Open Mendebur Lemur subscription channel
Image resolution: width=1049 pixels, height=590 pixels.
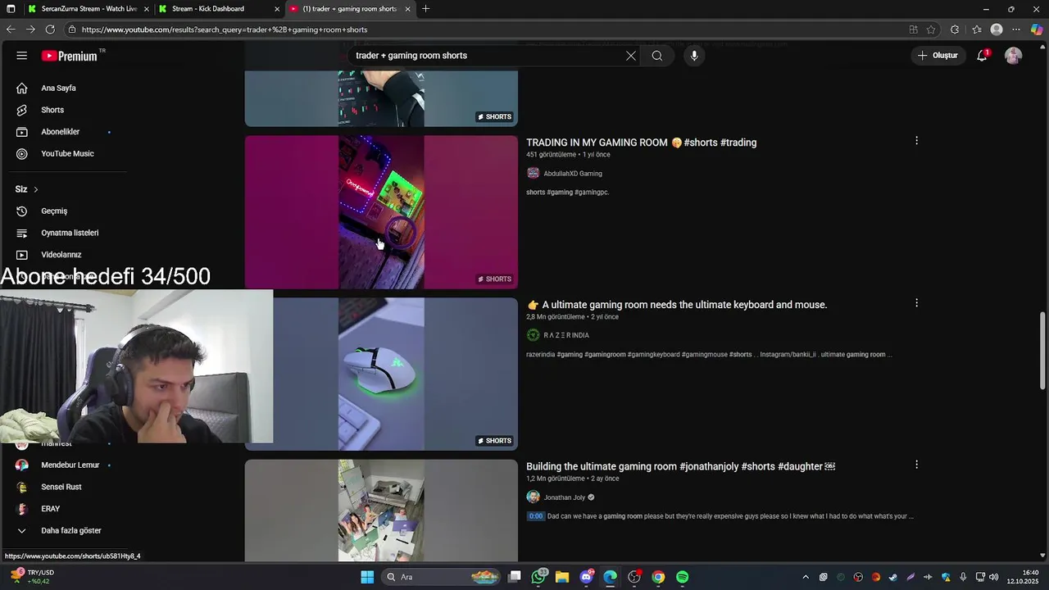click(x=70, y=465)
